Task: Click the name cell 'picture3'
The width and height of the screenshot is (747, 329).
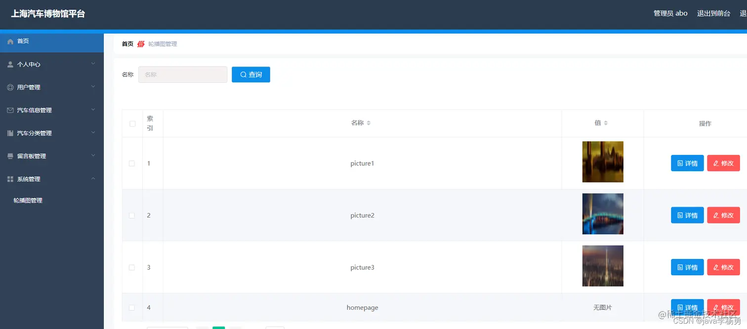Action: (x=362, y=267)
